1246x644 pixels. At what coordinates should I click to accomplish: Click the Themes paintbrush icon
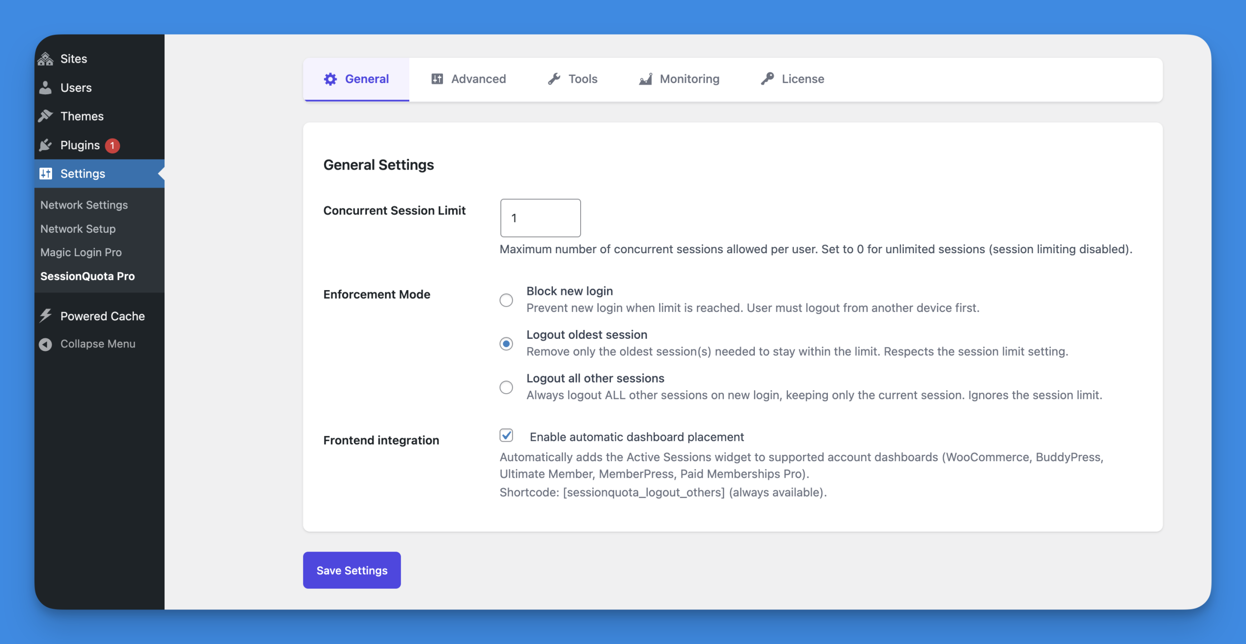[x=45, y=116]
